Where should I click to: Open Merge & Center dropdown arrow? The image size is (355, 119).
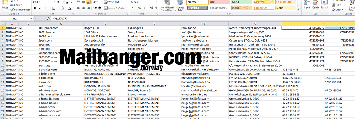coord(127,8)
